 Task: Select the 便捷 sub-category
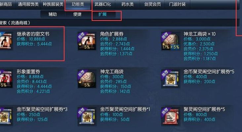(77, 14)
